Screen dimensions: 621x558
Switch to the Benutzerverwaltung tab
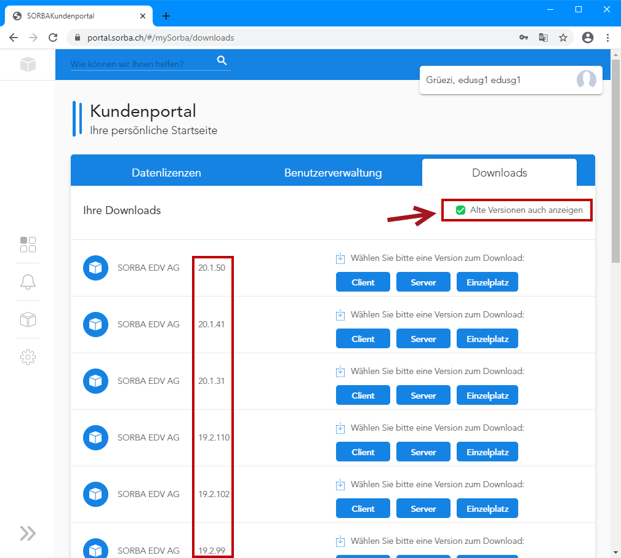333,173
